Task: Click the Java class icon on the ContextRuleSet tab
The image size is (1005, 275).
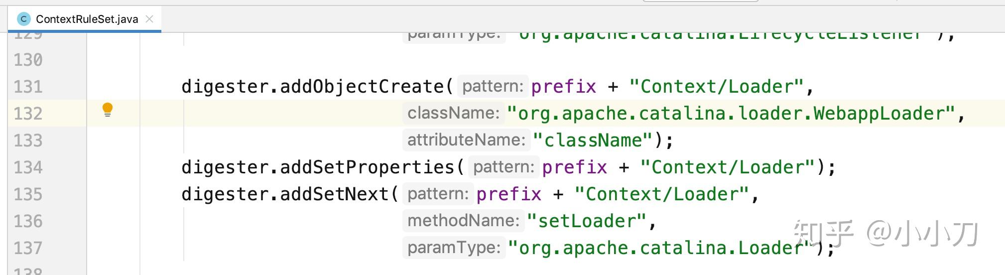Action: pyautogui.click(x=23, y=19)
